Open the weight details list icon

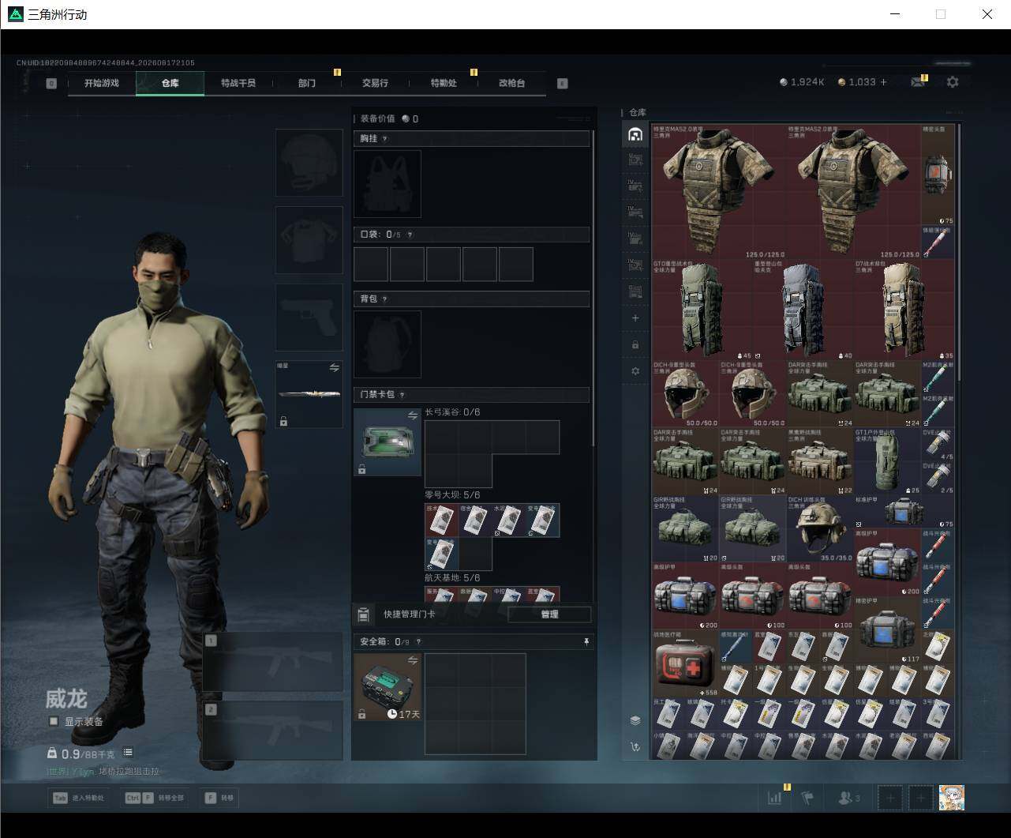click(128, 753)
